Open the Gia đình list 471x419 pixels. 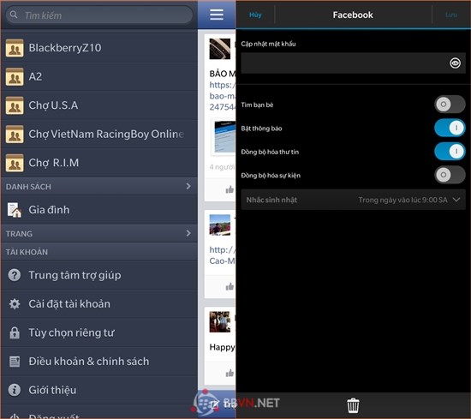[99, 210]
